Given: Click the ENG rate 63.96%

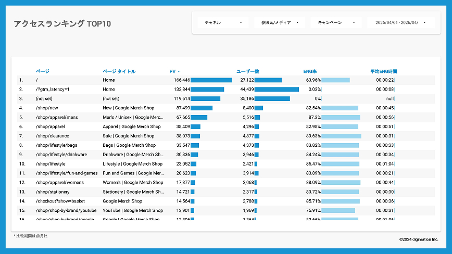Looking at the screenshot, I should [x=313, y=80].
